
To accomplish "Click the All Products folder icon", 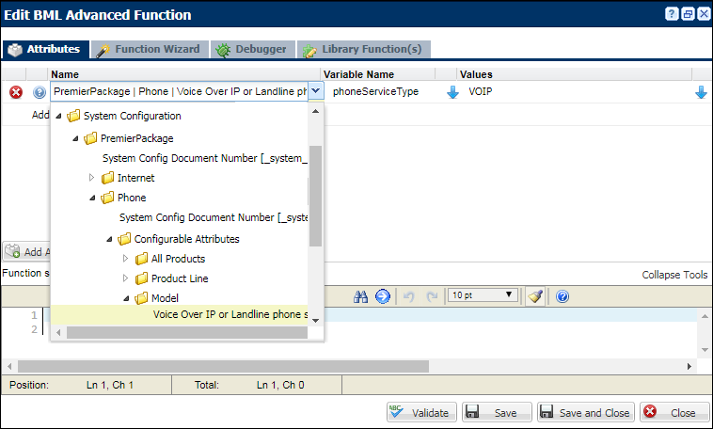I will 141,259.
